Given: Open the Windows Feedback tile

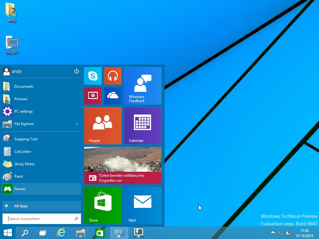Looking at the screenshot, I should coord(142,86).
